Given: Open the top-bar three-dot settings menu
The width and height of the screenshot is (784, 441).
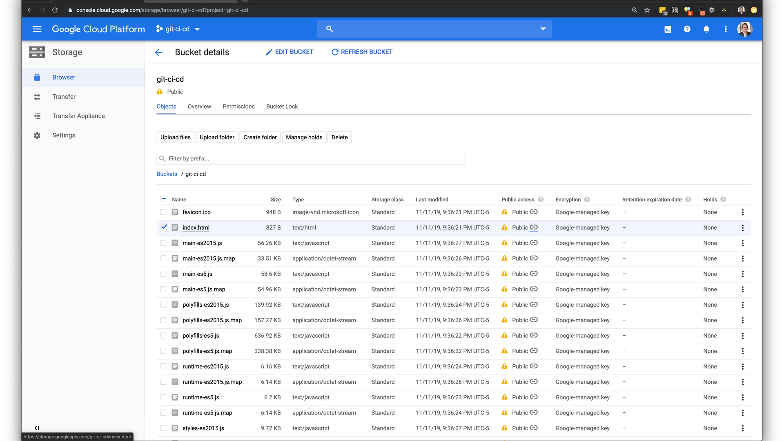Looking at the screenshot, I should [x=726, y=29].
